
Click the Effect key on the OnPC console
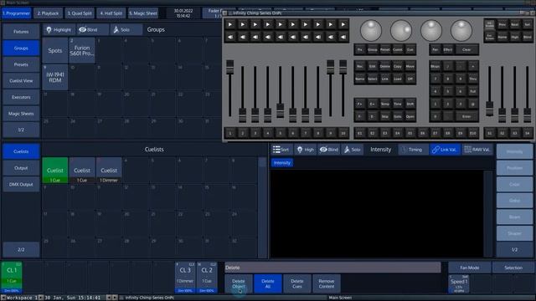[448, 50]
